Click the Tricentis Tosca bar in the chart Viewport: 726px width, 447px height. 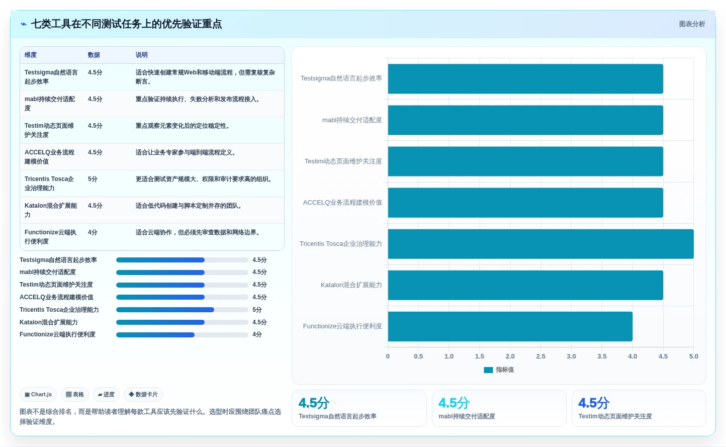pos(541,244)
